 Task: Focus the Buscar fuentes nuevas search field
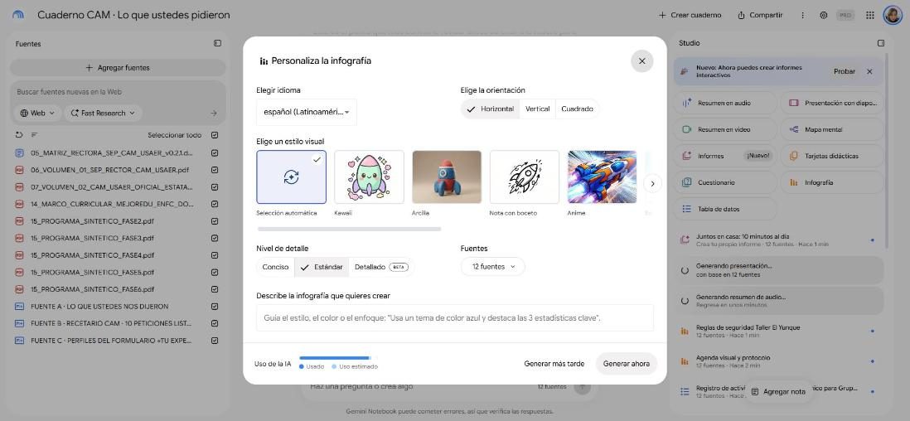118,92
